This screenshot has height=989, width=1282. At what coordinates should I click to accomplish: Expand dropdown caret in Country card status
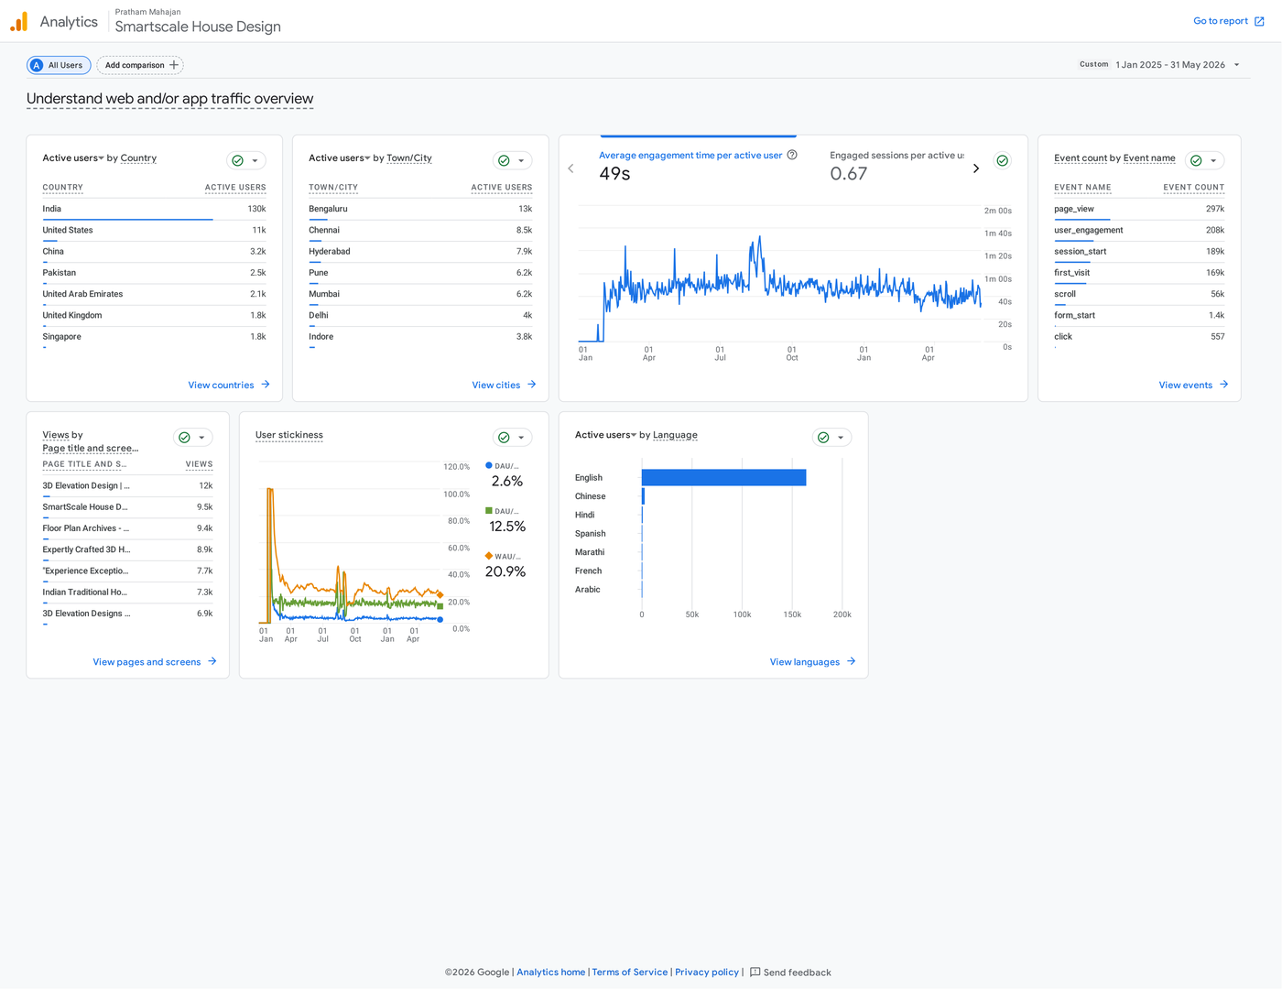click(x=255, y=161)
